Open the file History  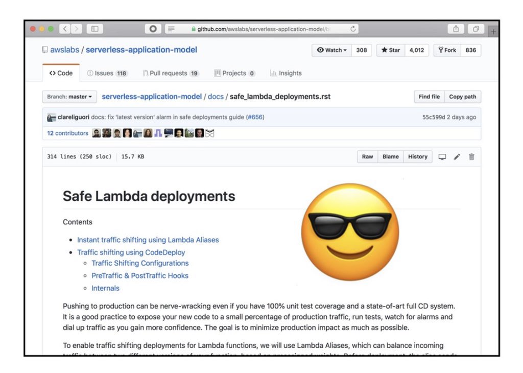point(418,157)
